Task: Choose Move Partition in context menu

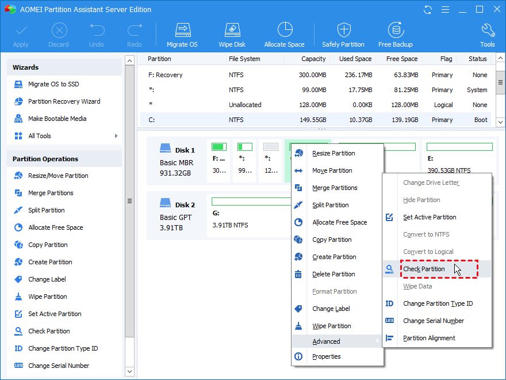Action: pos(338,170)
